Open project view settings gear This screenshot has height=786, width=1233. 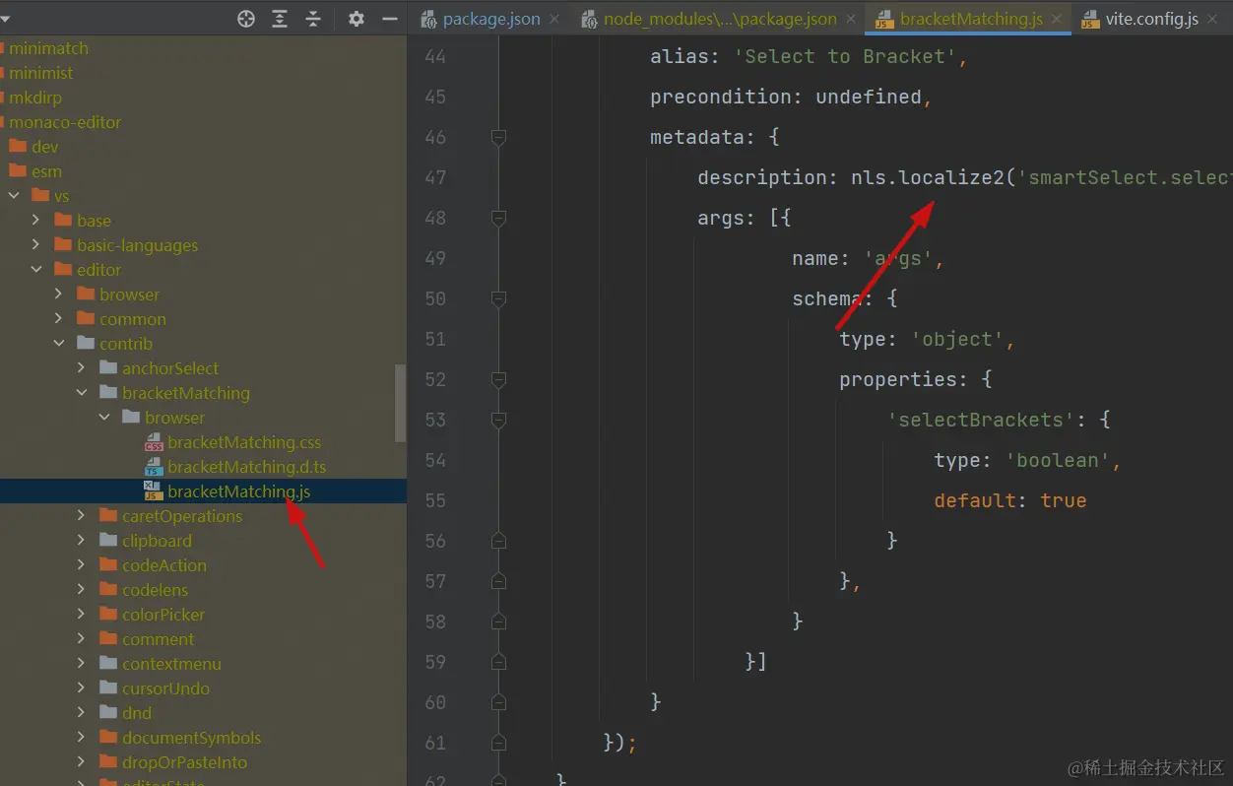(x=357, y=19)
